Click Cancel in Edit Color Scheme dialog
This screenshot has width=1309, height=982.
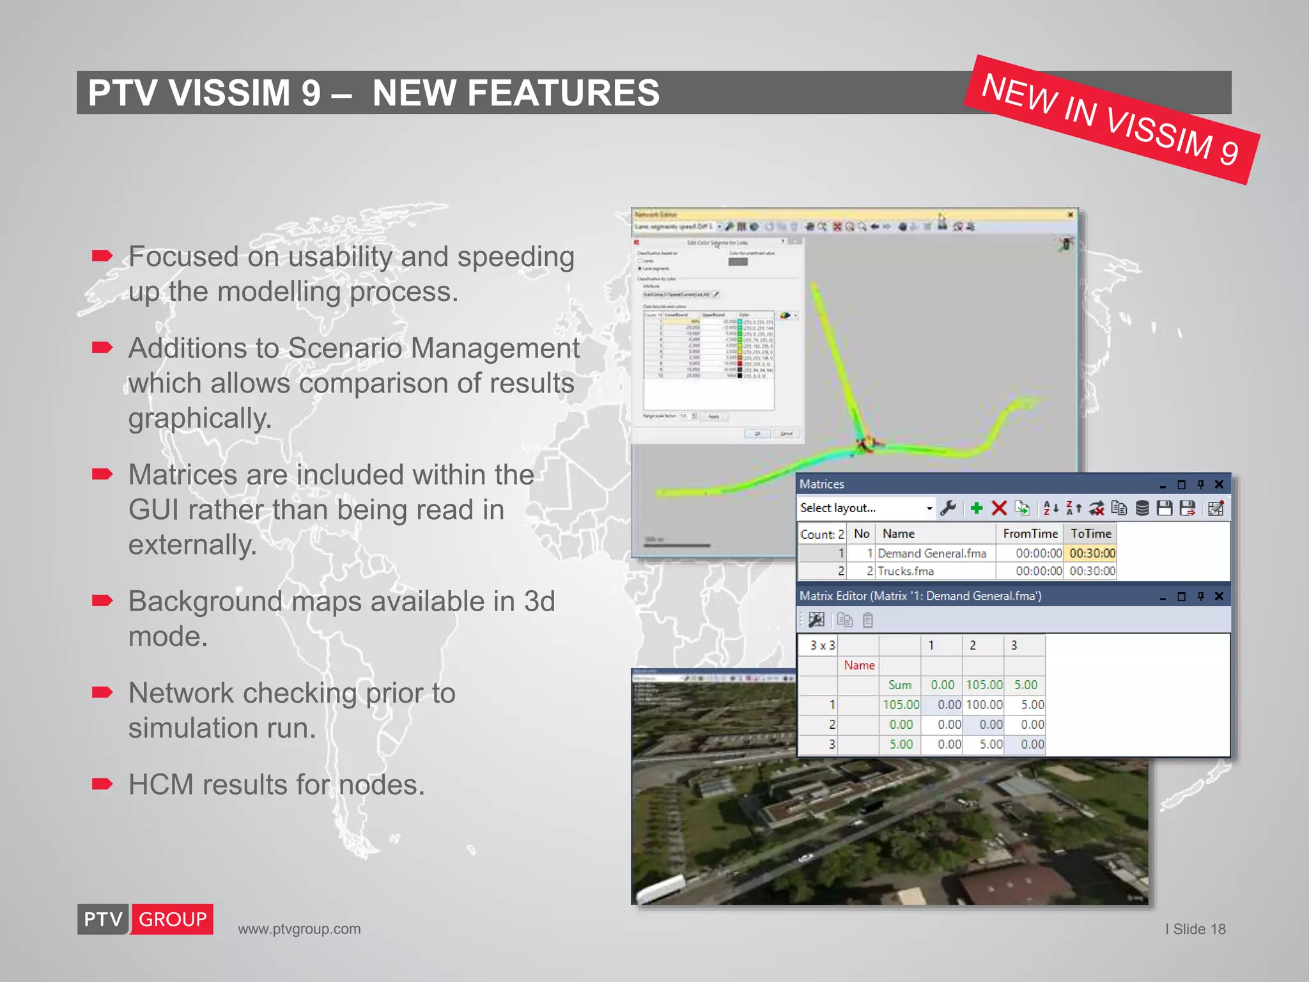click(786, 433)
